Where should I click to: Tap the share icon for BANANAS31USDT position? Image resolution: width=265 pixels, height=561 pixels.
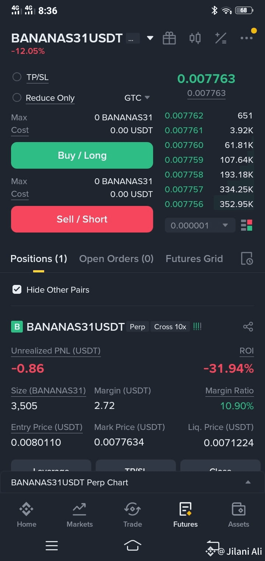pyautogui.click(x=248, y=327)
